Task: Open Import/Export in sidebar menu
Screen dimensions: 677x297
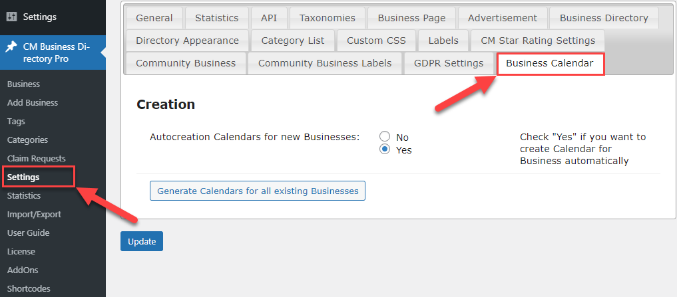Action: pos(34,214)
